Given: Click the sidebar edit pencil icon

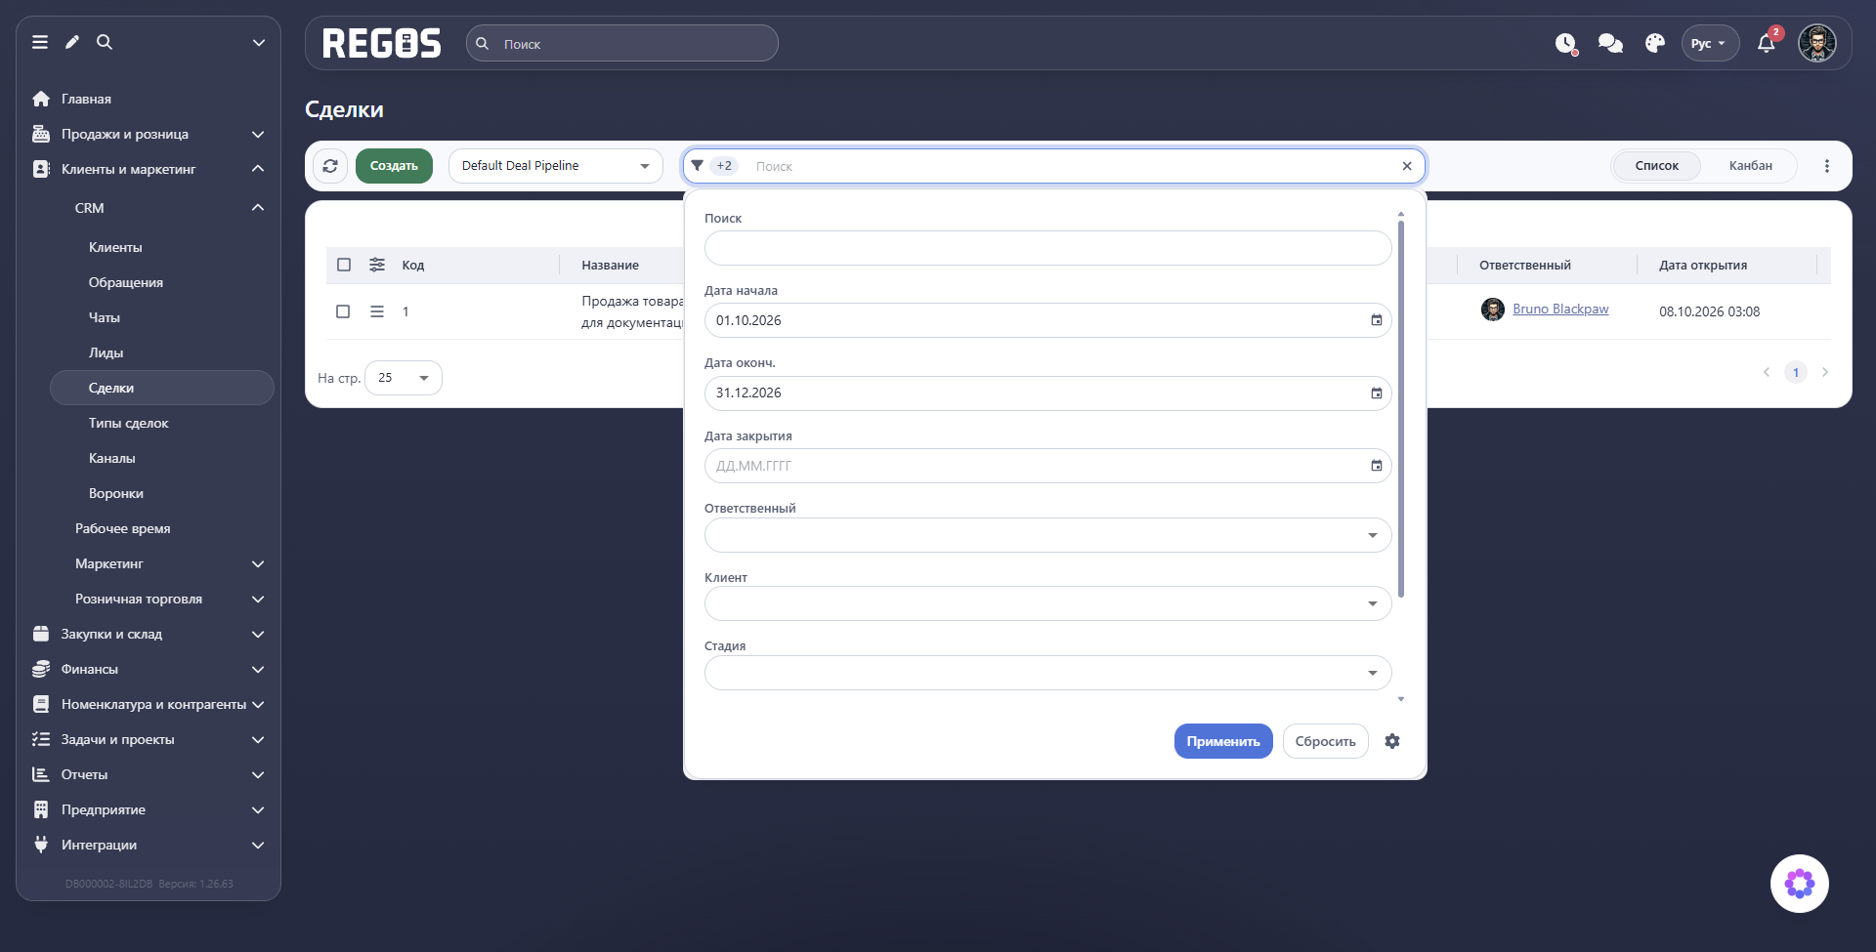Looking at the screenshot, I should pos(72,42).
